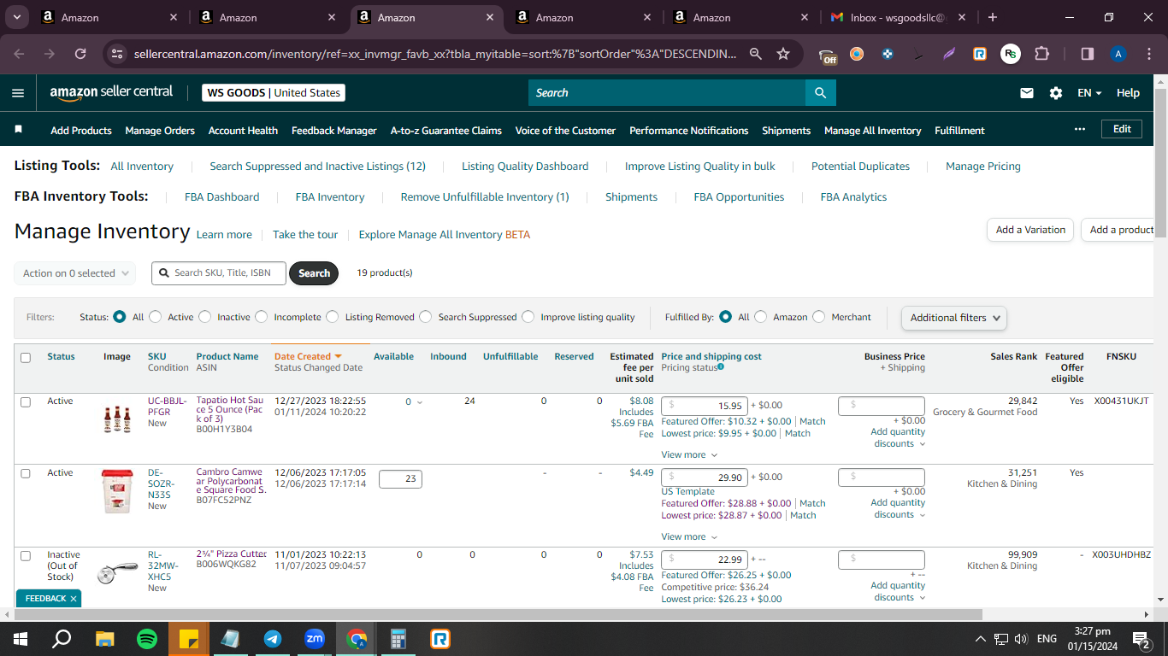This screenshot has width=1168, height=656.
Task: Select the Inactive status radio button
Action: [204, 317]
